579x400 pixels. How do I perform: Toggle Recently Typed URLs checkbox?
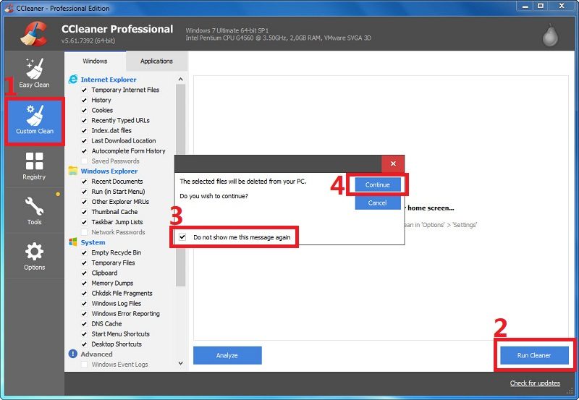pos(84,120)
